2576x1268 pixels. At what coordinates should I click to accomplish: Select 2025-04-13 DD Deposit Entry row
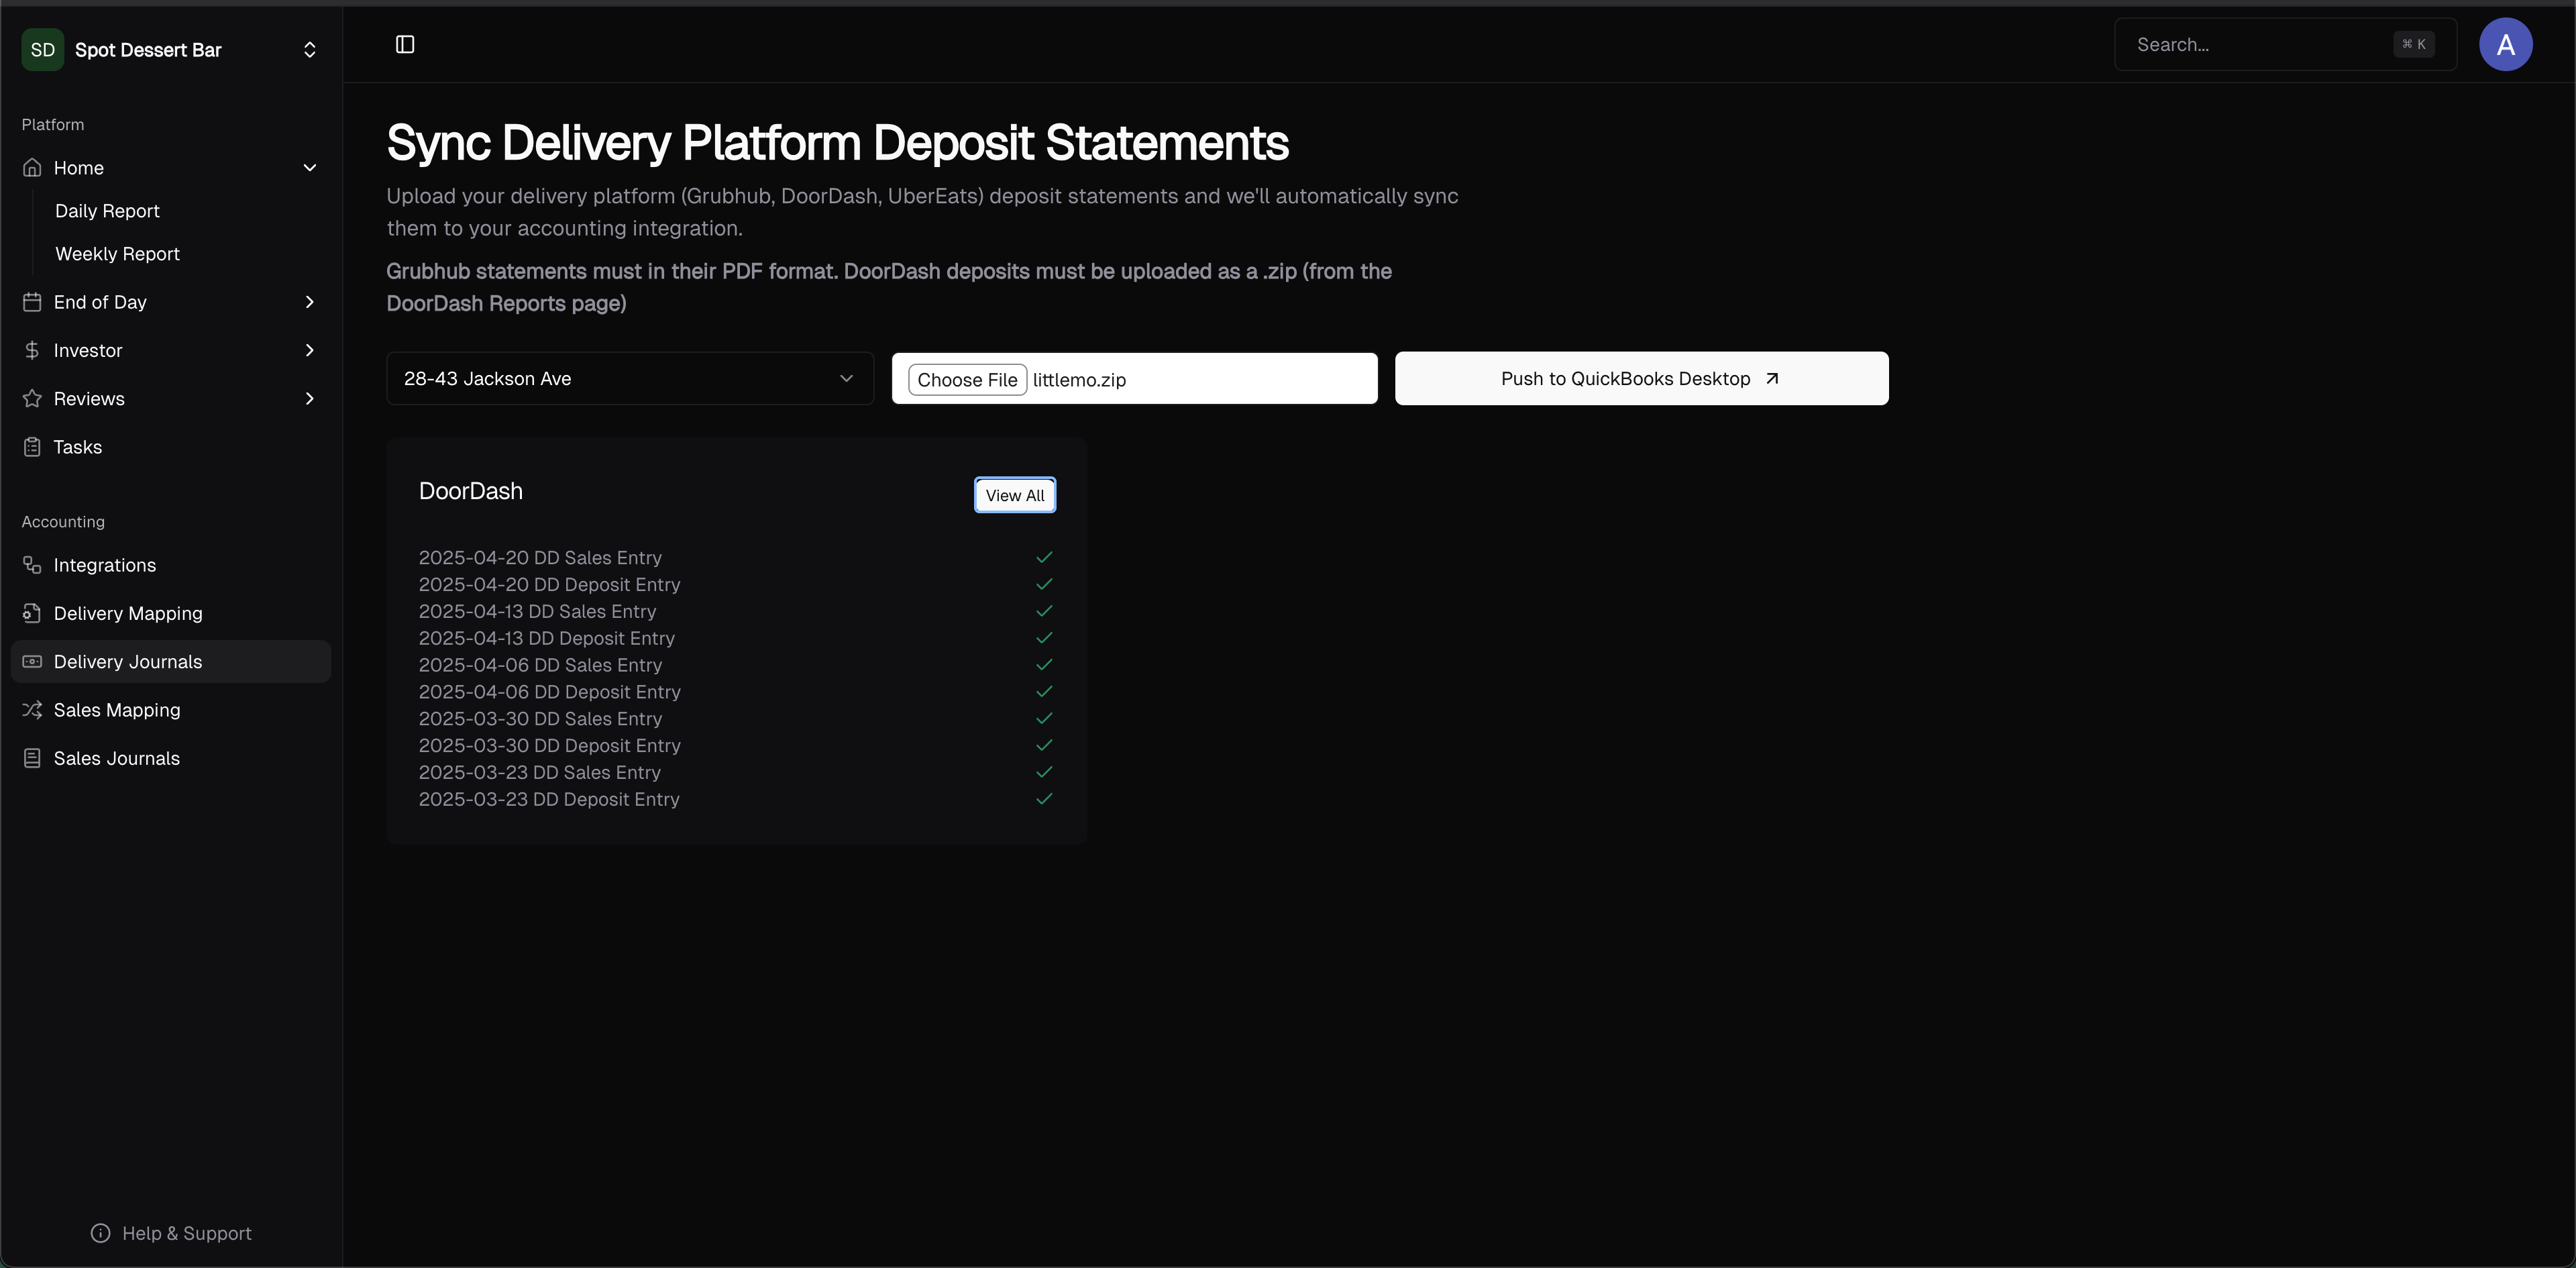(x=736, y=638)
